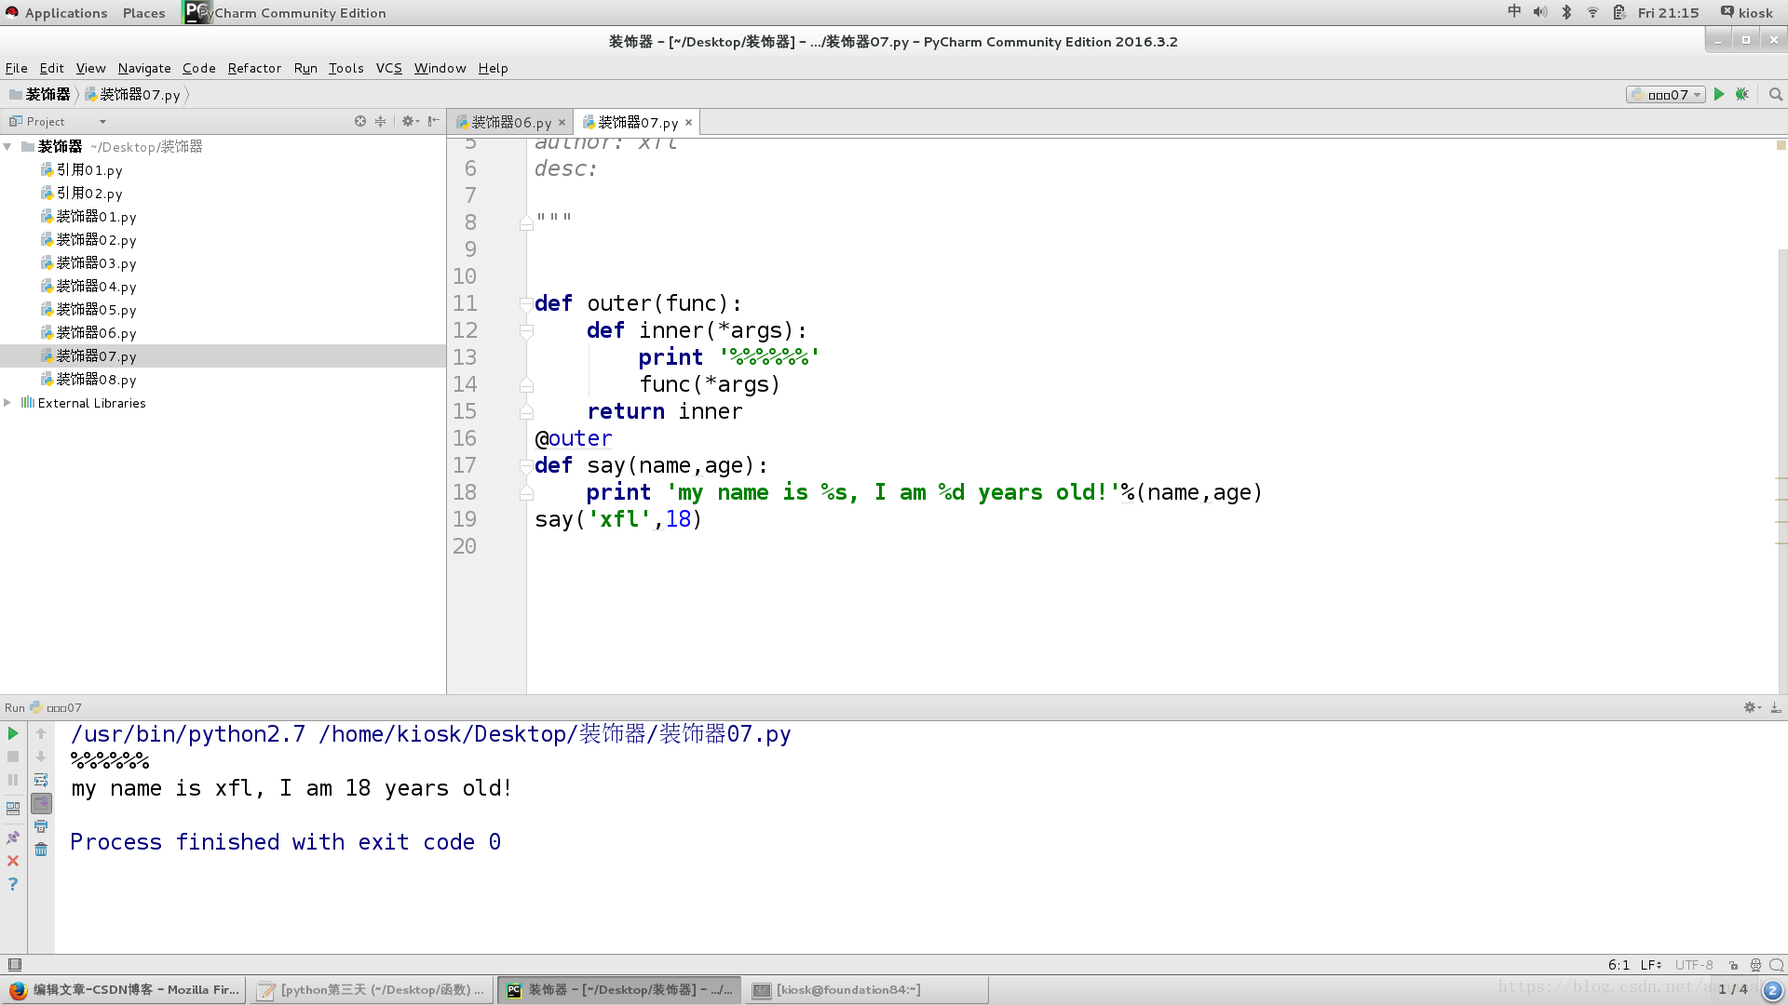
Task: Toggle scroll to end in Run console
Action: tap(41, 803)
